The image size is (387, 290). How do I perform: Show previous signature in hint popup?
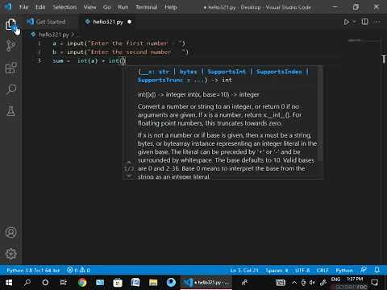click(129, 162)
